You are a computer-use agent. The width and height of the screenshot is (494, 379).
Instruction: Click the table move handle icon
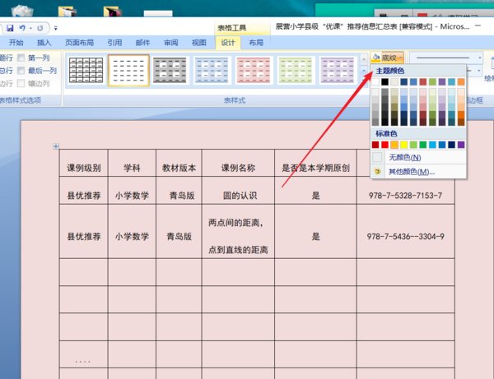(56, 146)
